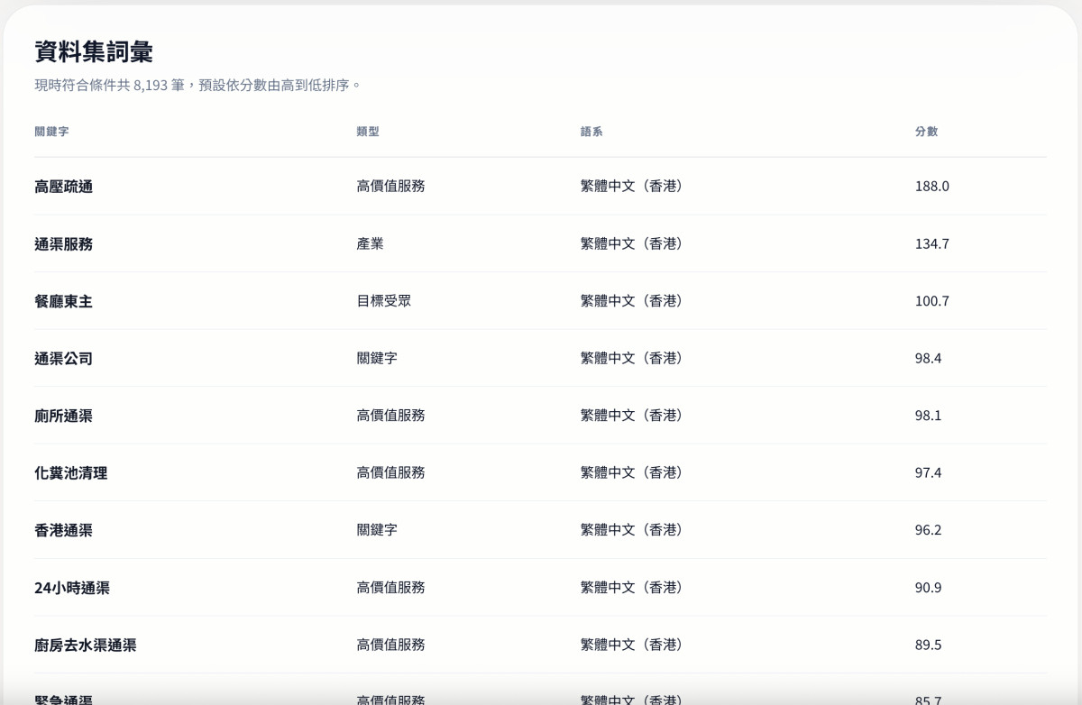The height and width of the screenshot is (705, 1082).
Task: Click the score 188.0
Action: coord(932,187)
